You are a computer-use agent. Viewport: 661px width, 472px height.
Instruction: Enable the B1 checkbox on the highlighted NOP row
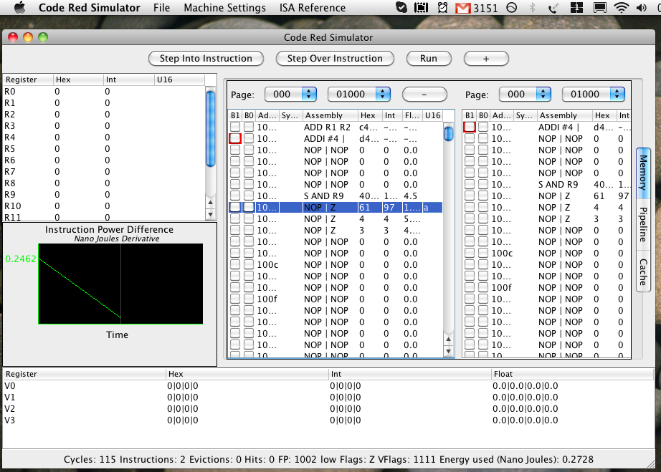pos(234,207)
